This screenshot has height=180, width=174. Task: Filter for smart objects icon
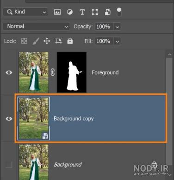tap(108, 12)
